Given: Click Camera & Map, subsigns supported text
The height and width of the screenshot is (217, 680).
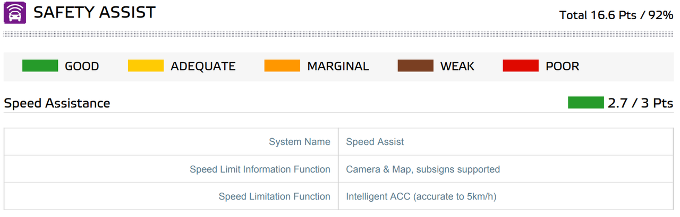Looking at the screenshot, I should tap(423, 169).
